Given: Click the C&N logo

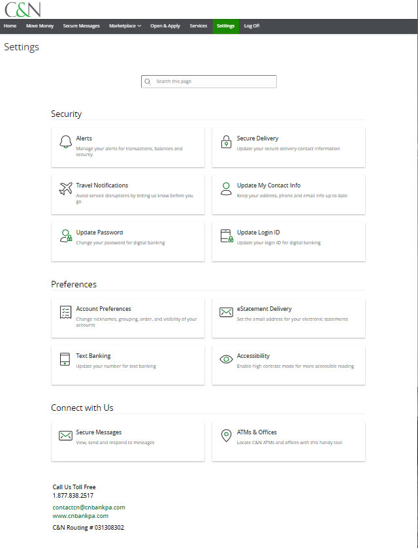Looking at the screenshot, I should point(22,9).
